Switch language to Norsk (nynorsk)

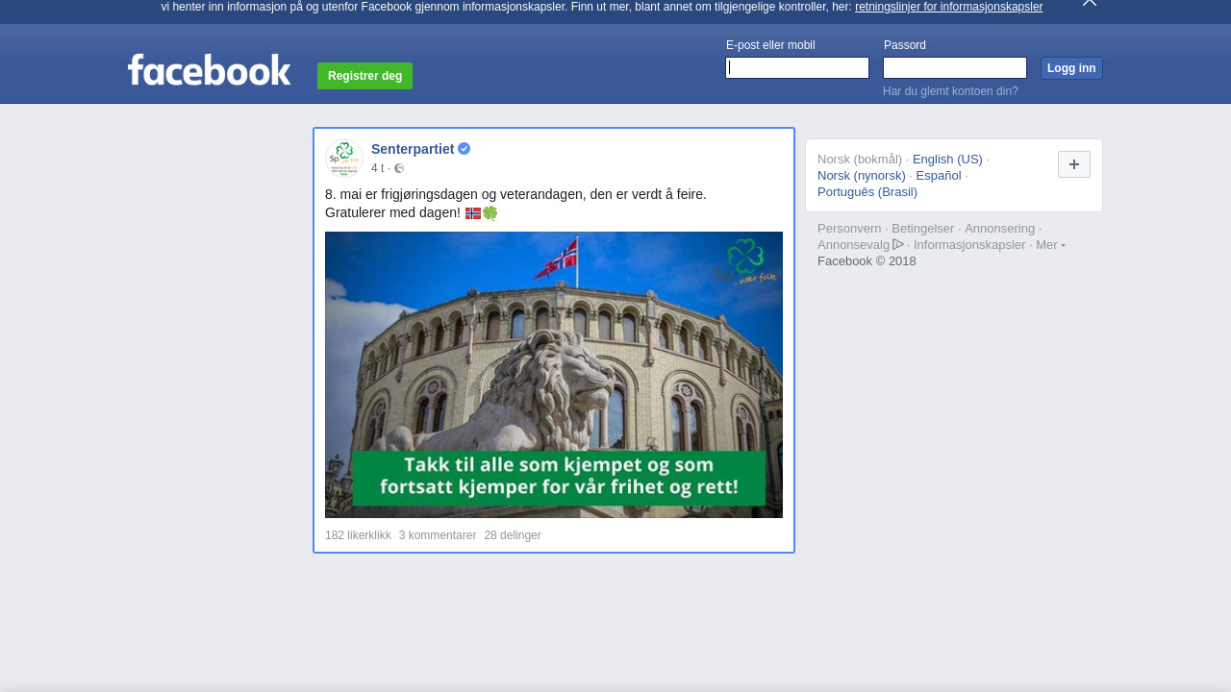coord(862,176)
